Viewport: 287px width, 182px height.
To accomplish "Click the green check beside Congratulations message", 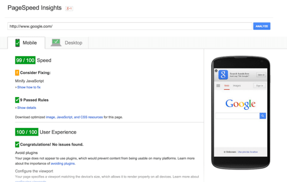I will [17, 145].
